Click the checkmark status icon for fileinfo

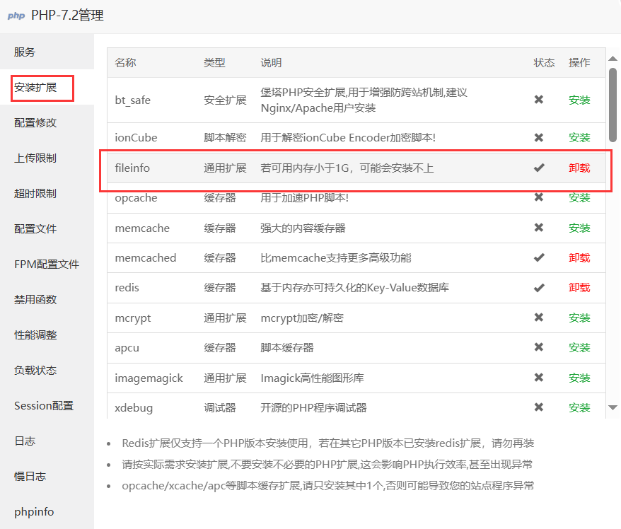click(539, 168)
